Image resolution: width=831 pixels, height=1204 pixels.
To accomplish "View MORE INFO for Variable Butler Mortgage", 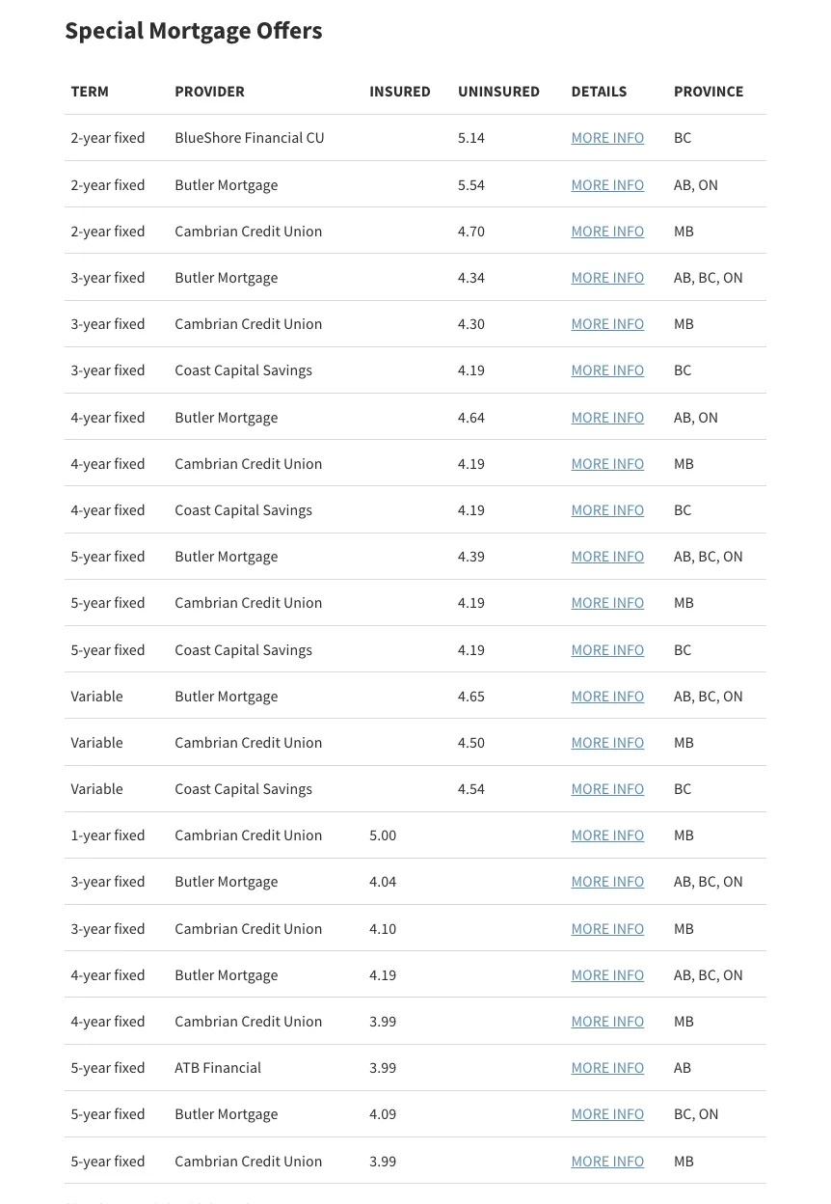I will [x=607, y=696].
